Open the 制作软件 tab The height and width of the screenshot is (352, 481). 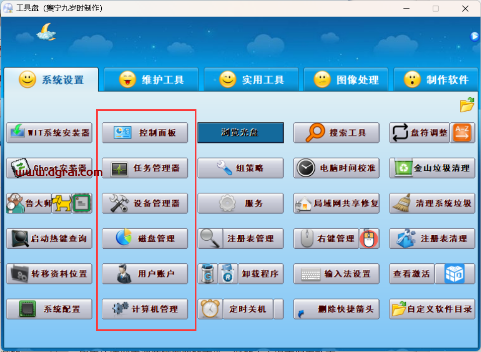(436, 80)
